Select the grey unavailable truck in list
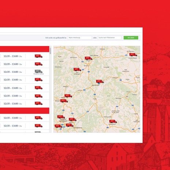 [x=38, y=71]
